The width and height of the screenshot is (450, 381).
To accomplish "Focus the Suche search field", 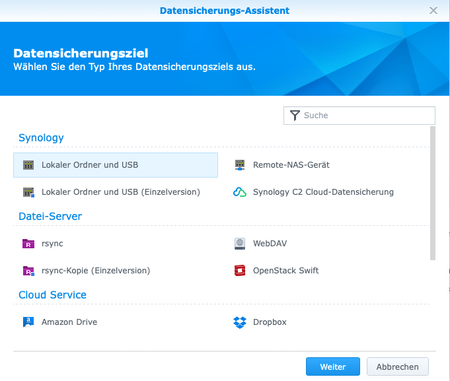I will coord(359,116).
